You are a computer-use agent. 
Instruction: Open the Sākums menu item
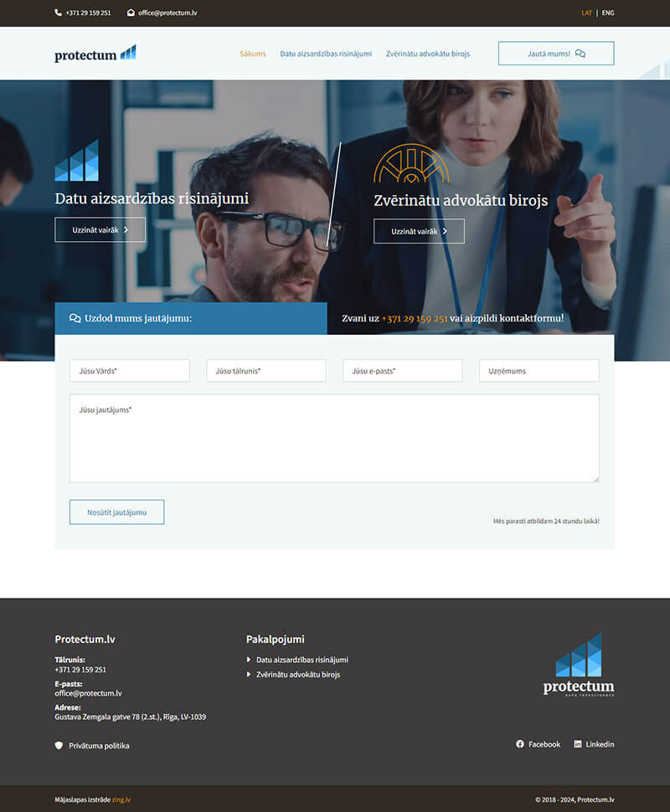[x=252, y=54]
